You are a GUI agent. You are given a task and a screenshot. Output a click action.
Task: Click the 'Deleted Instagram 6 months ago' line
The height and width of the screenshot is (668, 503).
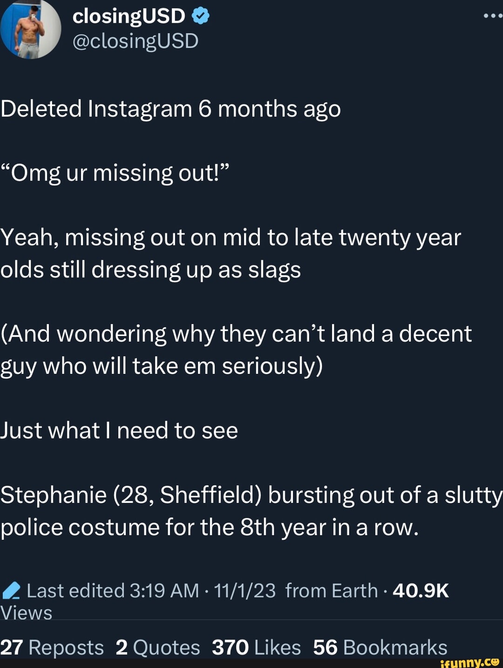click(170, 109)
